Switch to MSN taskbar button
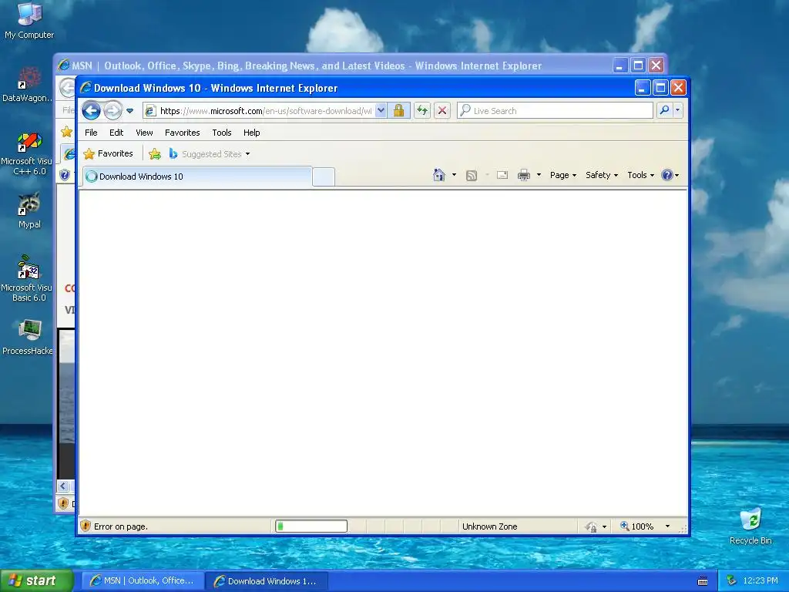This screenshot has width=789, height=592. click(142, 581)
